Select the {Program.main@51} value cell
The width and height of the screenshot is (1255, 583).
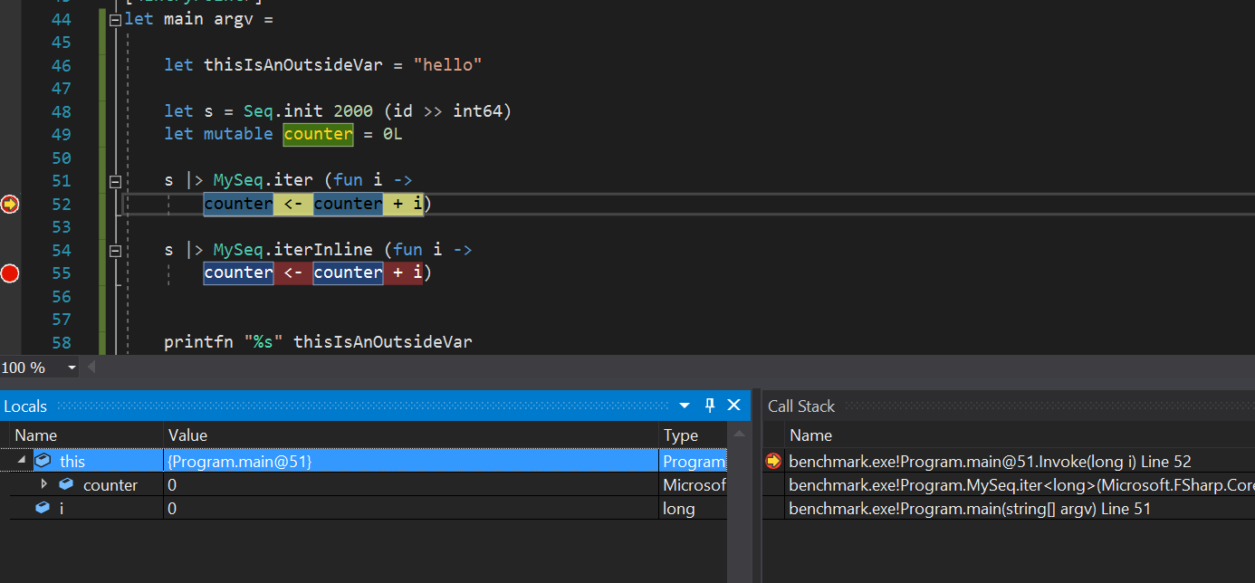(x=411, y=461)
